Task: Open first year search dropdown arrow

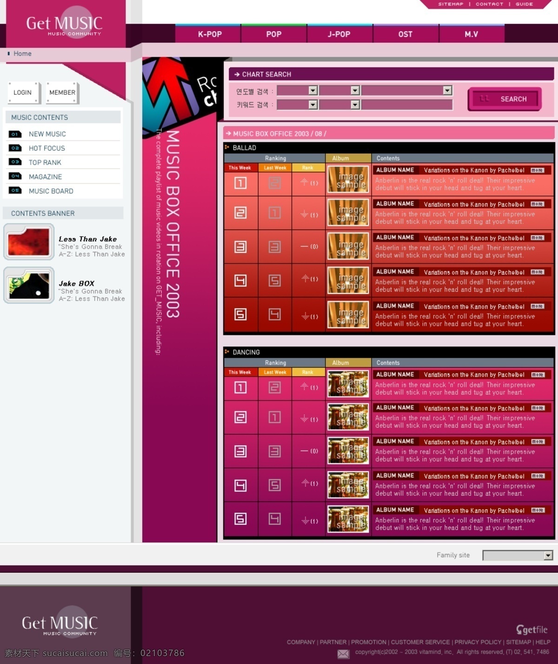Action: point(313,90)
